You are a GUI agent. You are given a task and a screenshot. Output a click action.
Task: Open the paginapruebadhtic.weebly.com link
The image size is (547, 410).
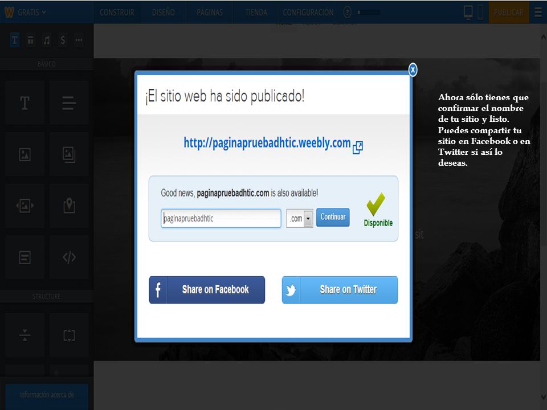coord(267,143)
